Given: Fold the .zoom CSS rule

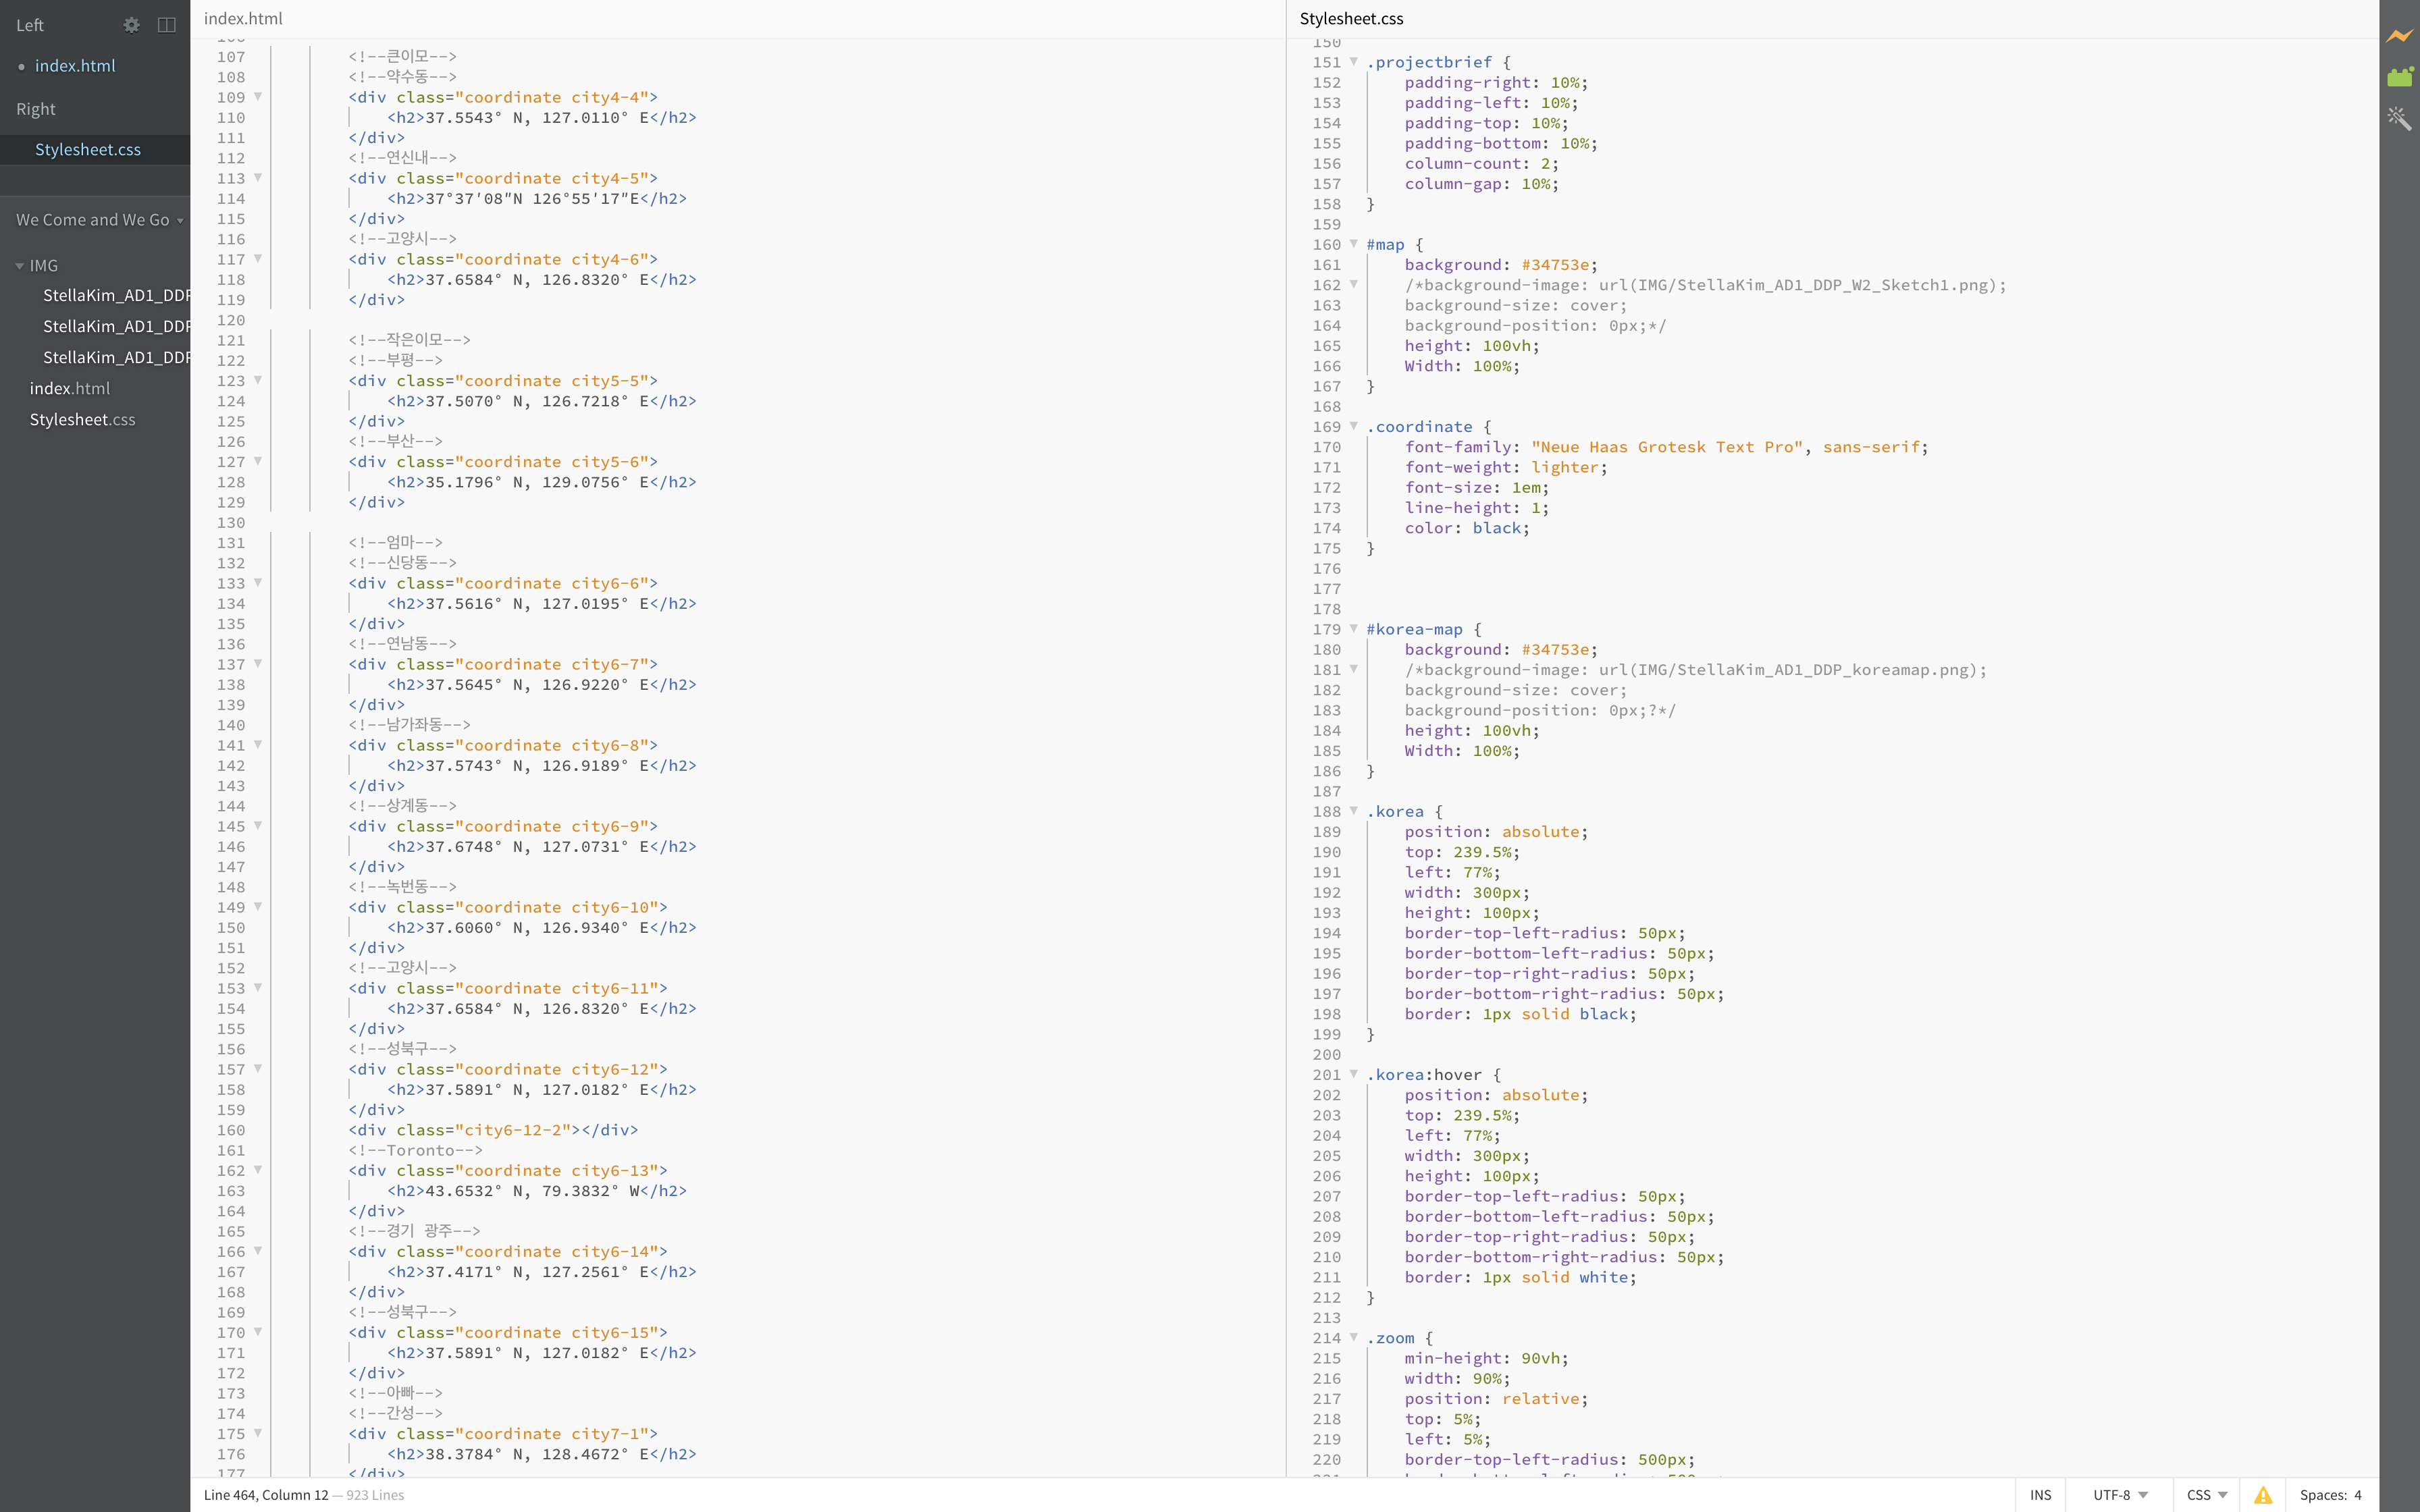Looking at the screenshot, I should pos(1354,1338).
